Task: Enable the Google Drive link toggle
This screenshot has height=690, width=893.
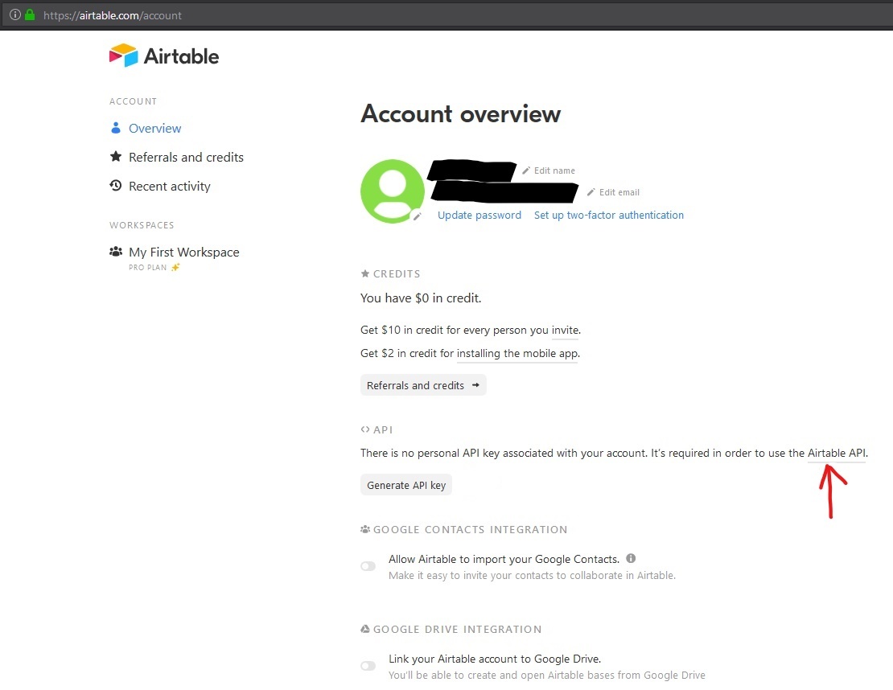Action: click(x=368, y=666)
